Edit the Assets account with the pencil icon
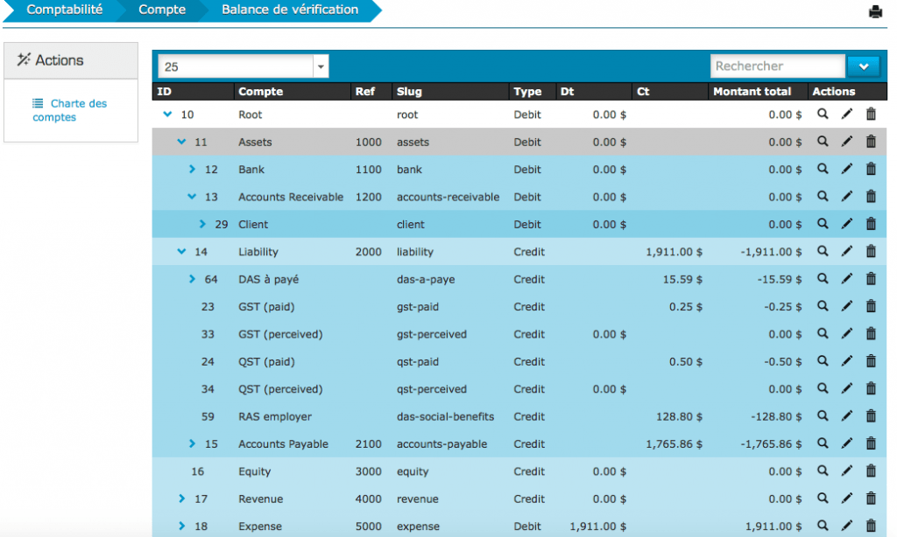The image size is (897, 537). pos(846,142)
